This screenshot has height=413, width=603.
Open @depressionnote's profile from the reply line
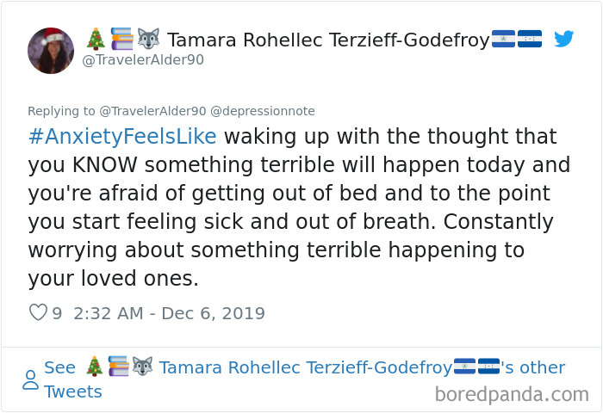263,111
